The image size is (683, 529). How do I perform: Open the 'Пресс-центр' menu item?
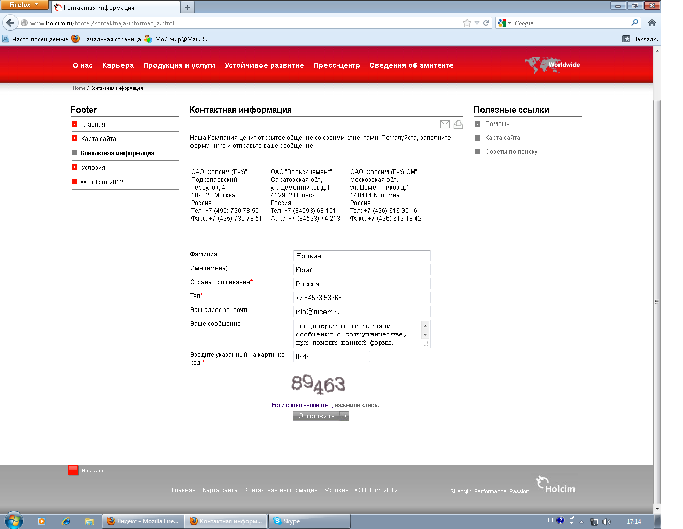tap(336, 65)
